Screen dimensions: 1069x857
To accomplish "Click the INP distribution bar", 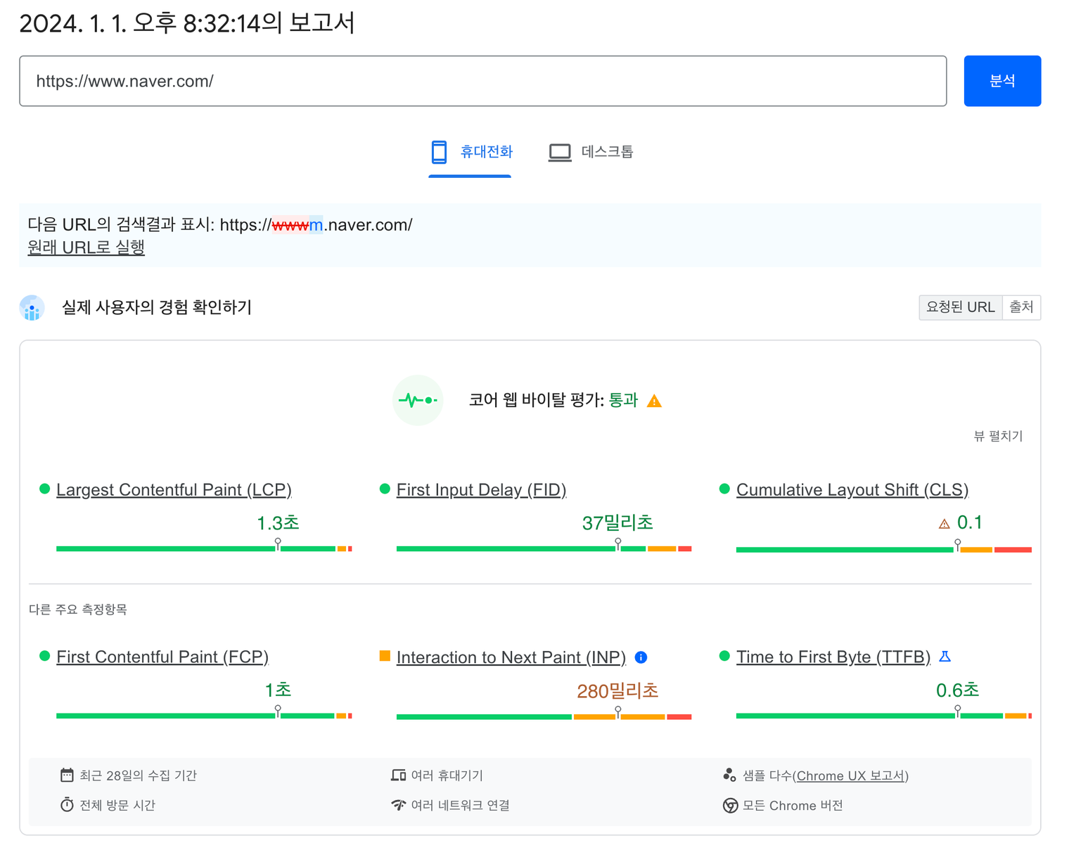I will (x=544, y=716).
